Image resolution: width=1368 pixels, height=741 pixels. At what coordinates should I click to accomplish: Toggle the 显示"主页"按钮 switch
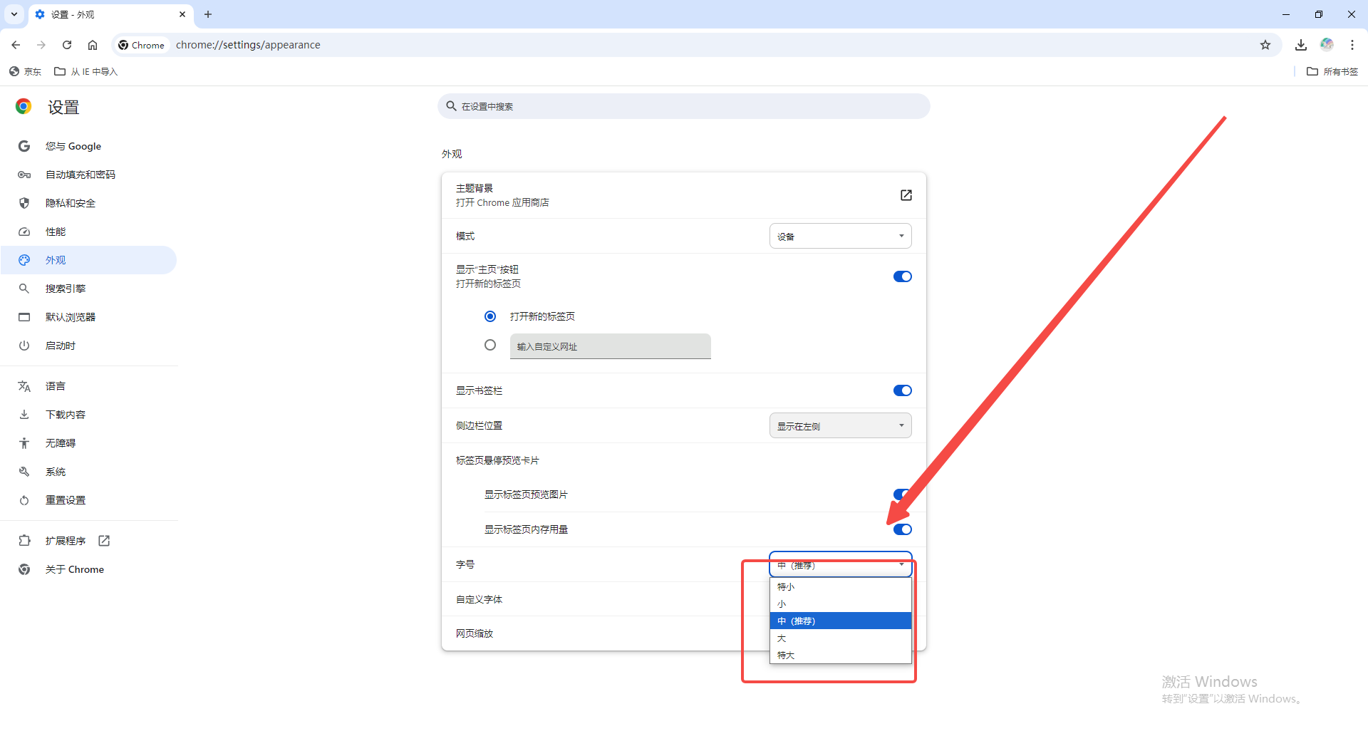[903, 276]
